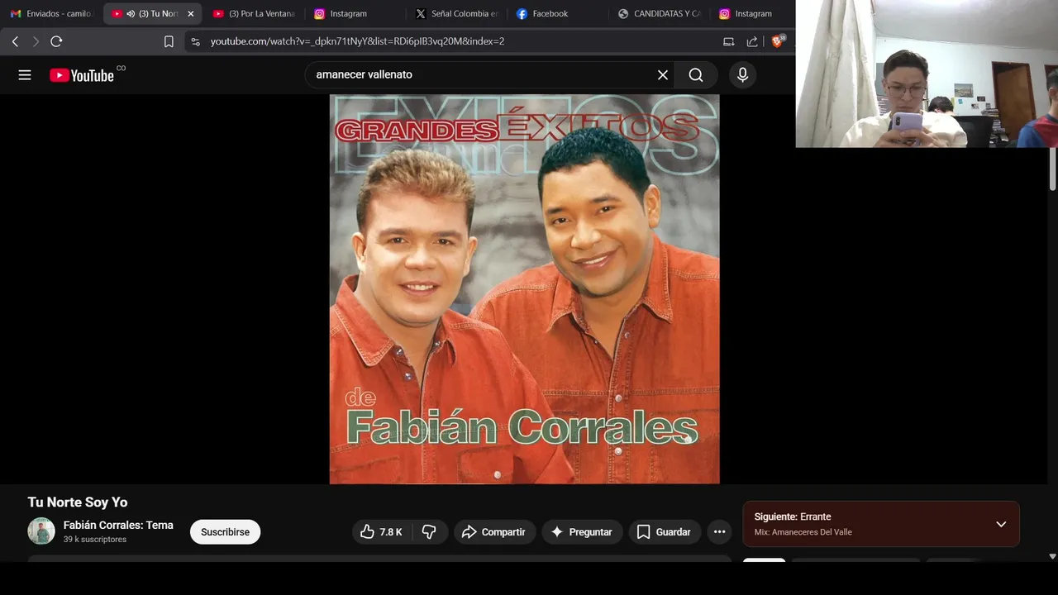The image size is (1058, 595).
Task: Click the address bar URL
Action: click(x=357, y=41)
